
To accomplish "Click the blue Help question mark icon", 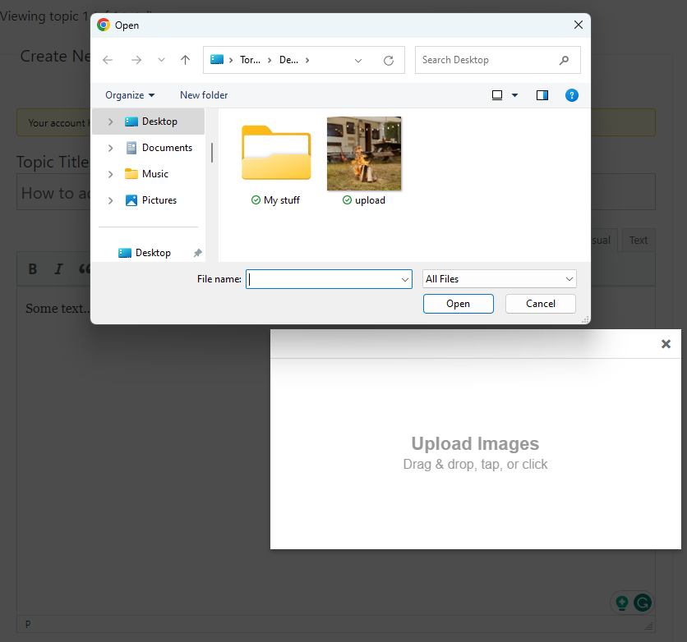I will click(572, 95).
